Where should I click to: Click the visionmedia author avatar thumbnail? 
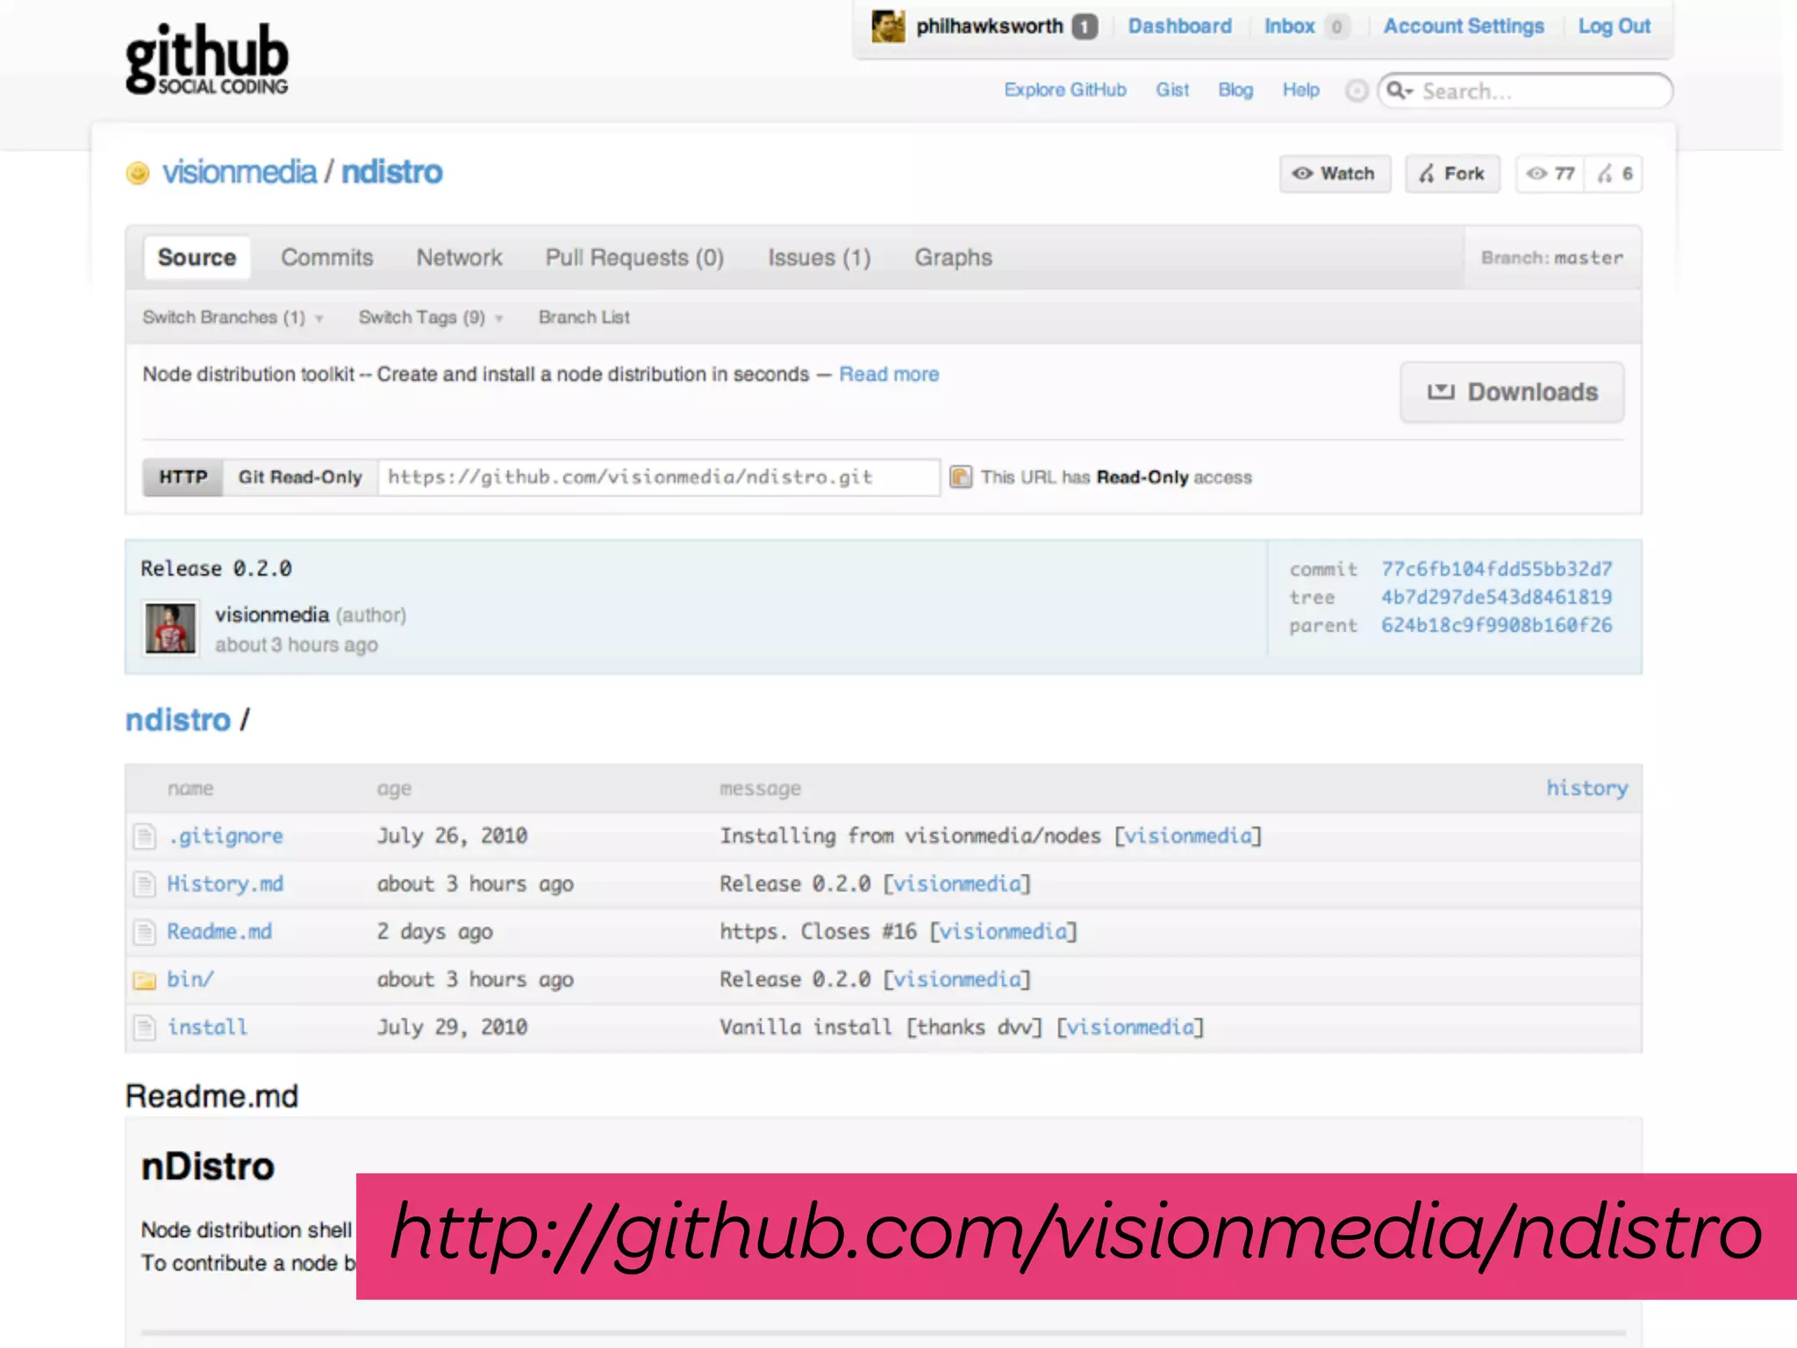pyautogui.click(x=170, y=628)
